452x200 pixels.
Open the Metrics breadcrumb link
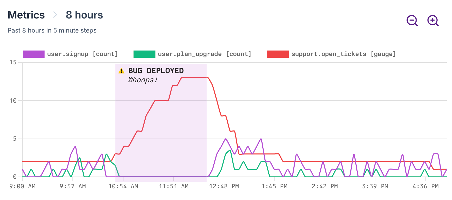tap(26, 15)
